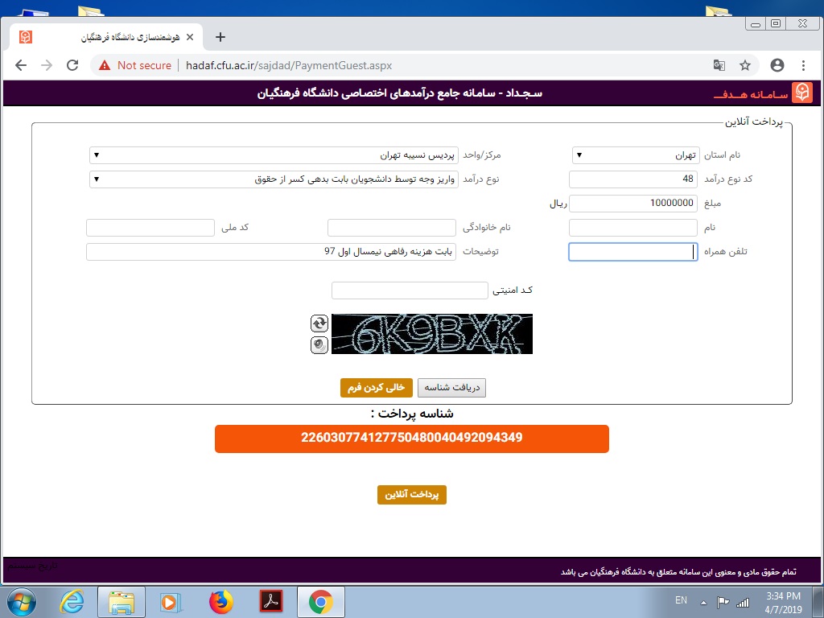Expand the نوع درآمد income type dropdown
Image resolution: width=824 pixels, height=618 pixels.
click(274, 179)
